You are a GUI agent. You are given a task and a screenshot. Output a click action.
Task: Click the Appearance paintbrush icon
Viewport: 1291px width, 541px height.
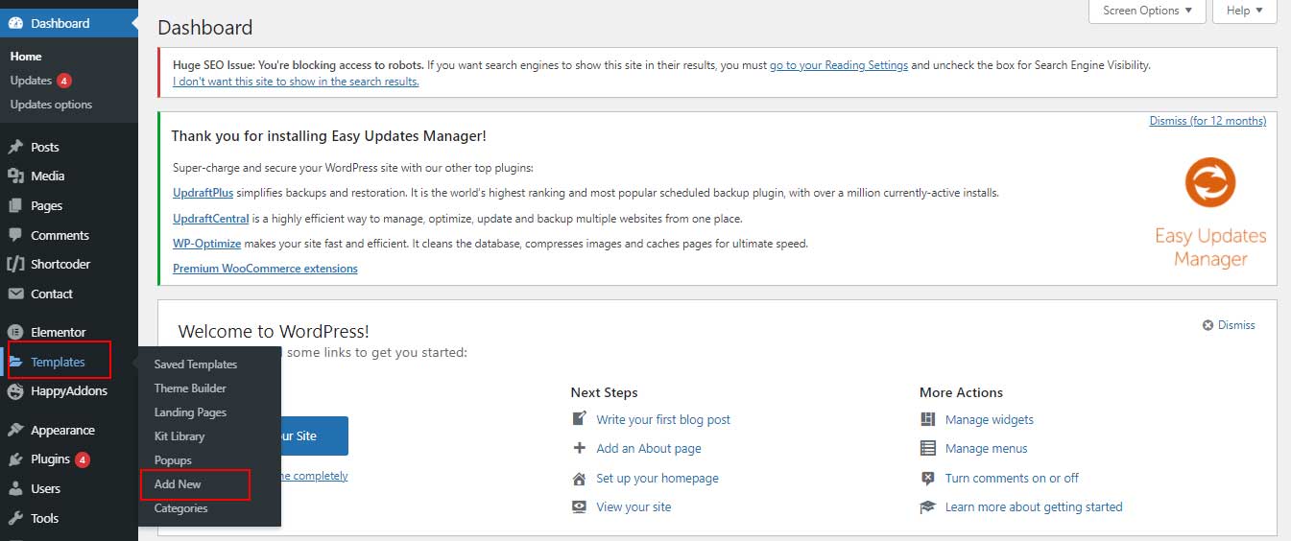click(x=15, y=430)
